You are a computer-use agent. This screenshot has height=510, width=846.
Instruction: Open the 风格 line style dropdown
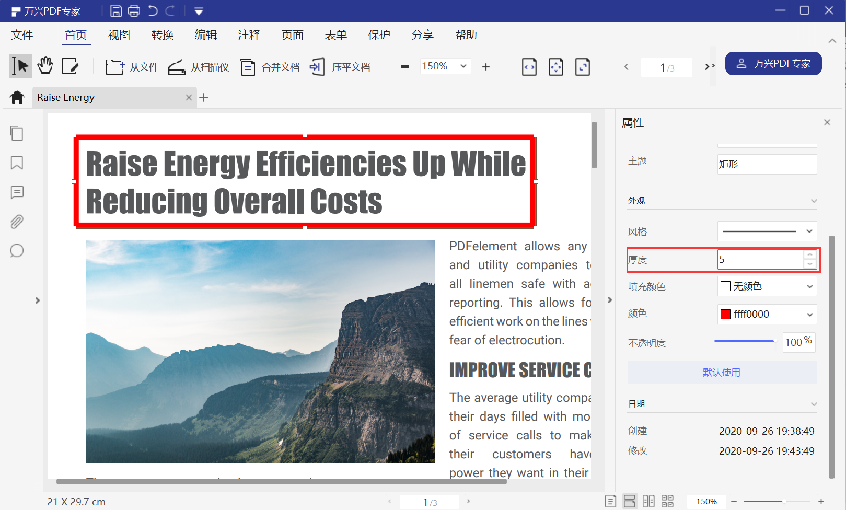[x=767, y=231]
